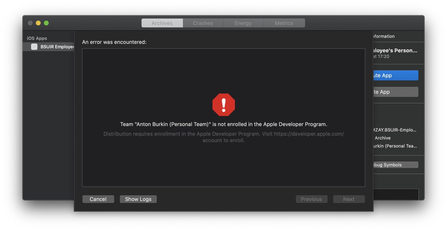Select BSUIR Employee item in iOS Apps list
The image size is (447, 230).
pyautogui.click(x=49, y=47)
